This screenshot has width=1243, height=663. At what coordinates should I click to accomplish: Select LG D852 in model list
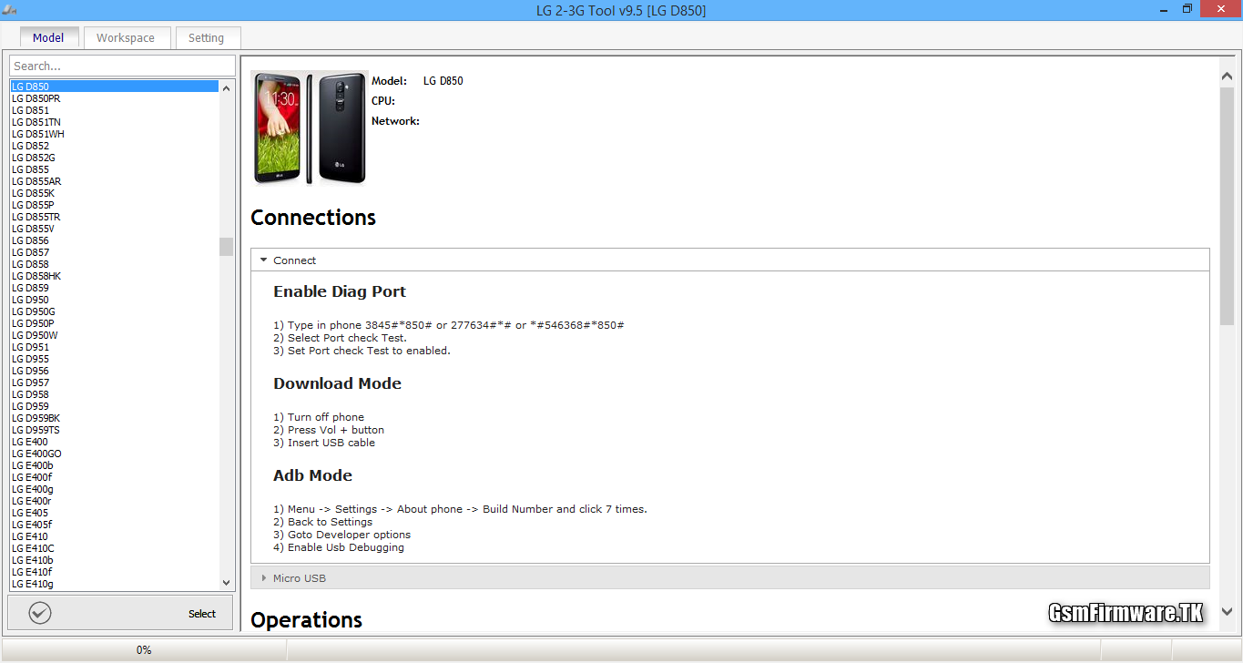tap(114, 146)
